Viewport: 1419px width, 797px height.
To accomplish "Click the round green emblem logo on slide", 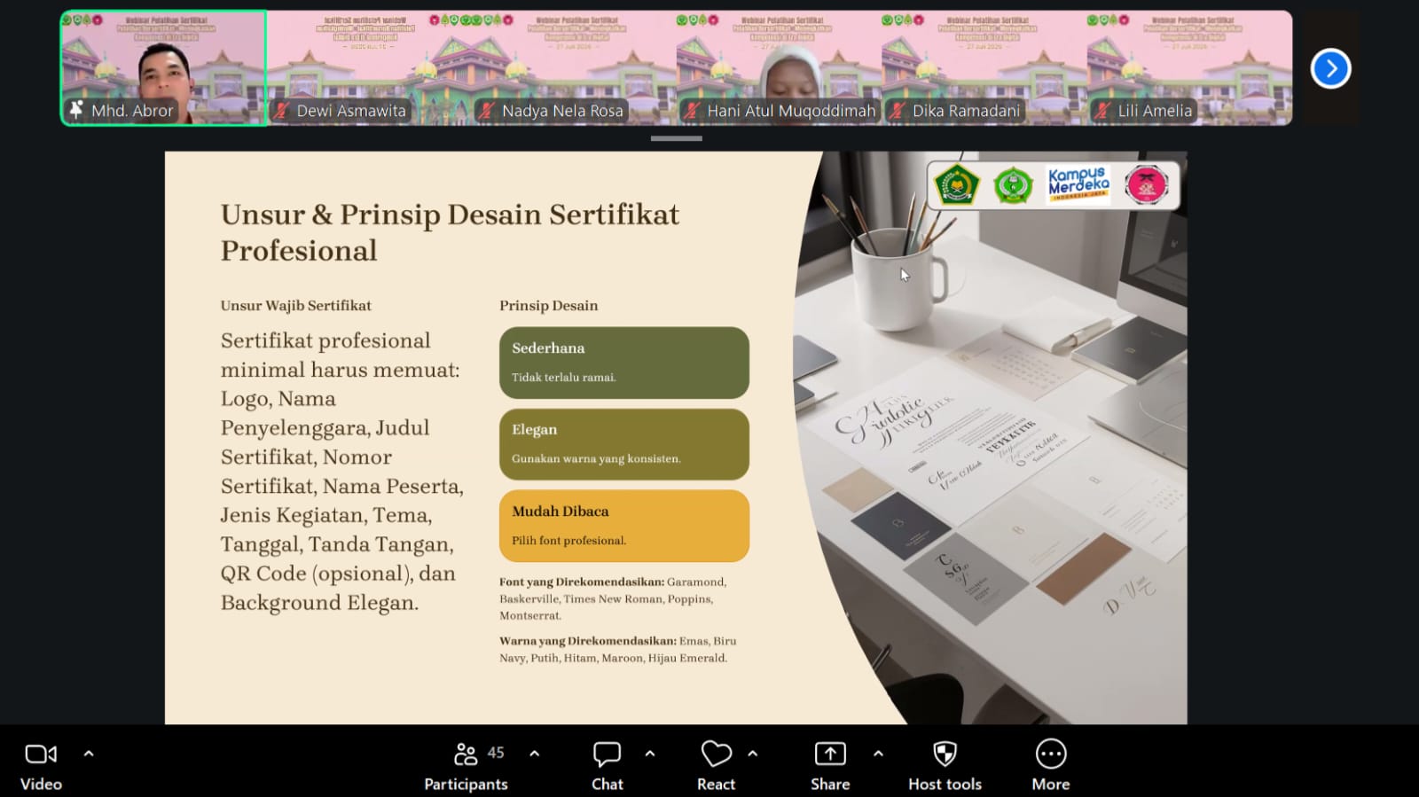I will coord(1013,185).
